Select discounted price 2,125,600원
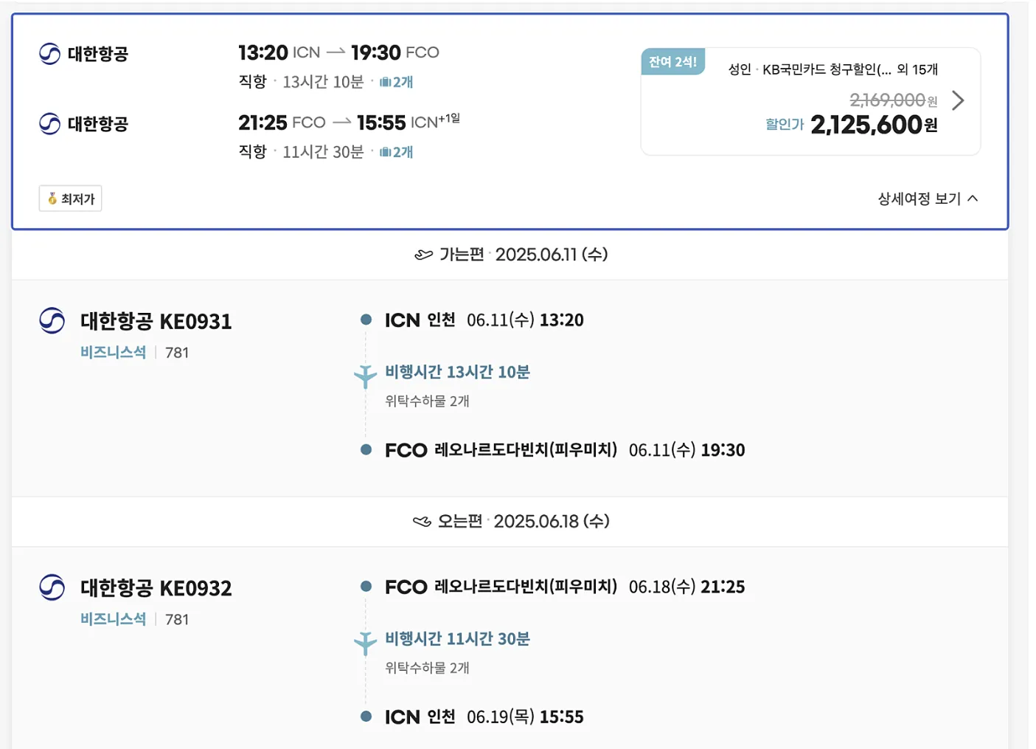This screenshot has height=749, width=1036. [874, 125]
